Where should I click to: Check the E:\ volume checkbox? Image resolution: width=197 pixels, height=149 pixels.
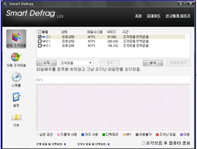[x=40, y=45]
